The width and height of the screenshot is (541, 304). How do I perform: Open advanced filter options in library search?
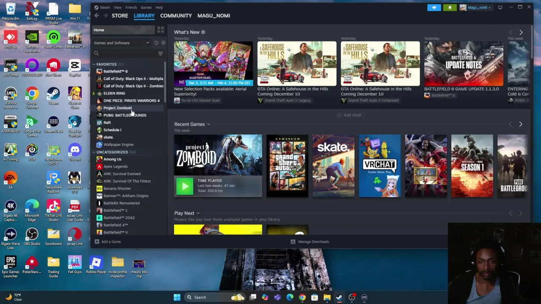(x=160, y=53)
